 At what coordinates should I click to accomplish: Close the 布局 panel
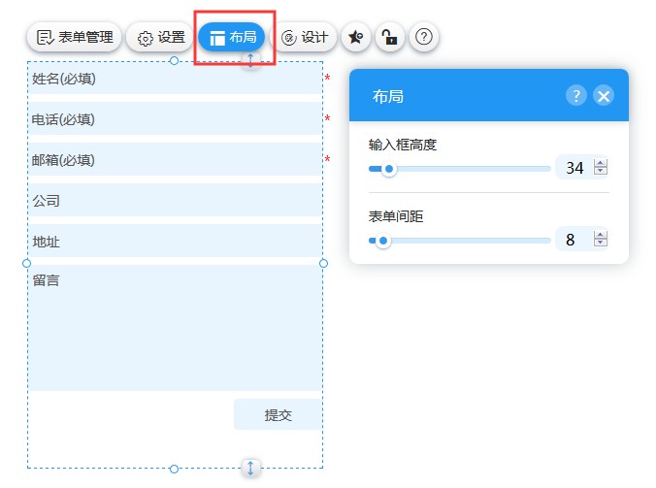pos(604,95)
